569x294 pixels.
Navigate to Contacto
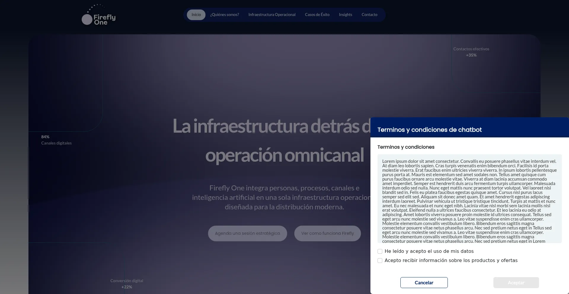pos(369,15)
